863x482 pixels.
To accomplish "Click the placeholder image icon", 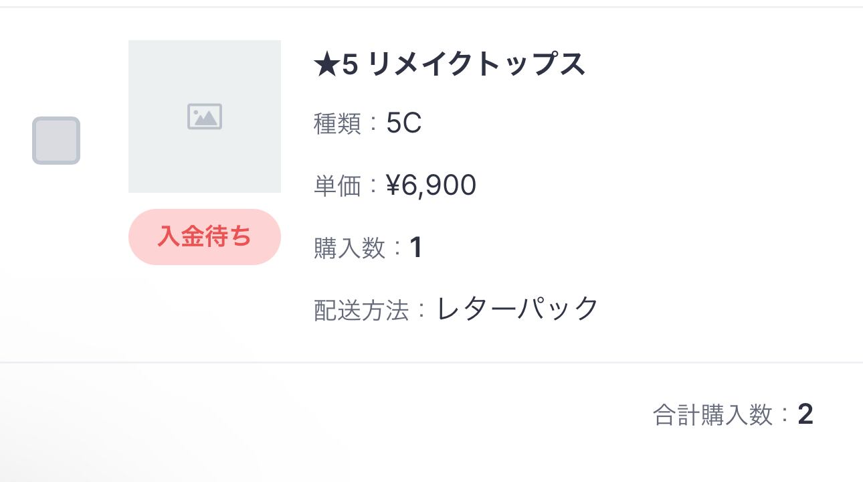I will [205, 116].
